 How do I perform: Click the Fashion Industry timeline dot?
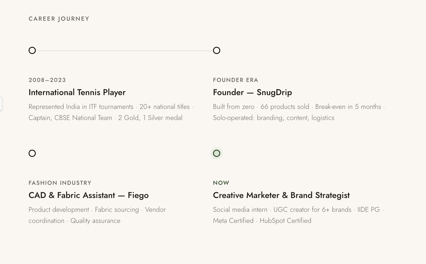point(32,153)
